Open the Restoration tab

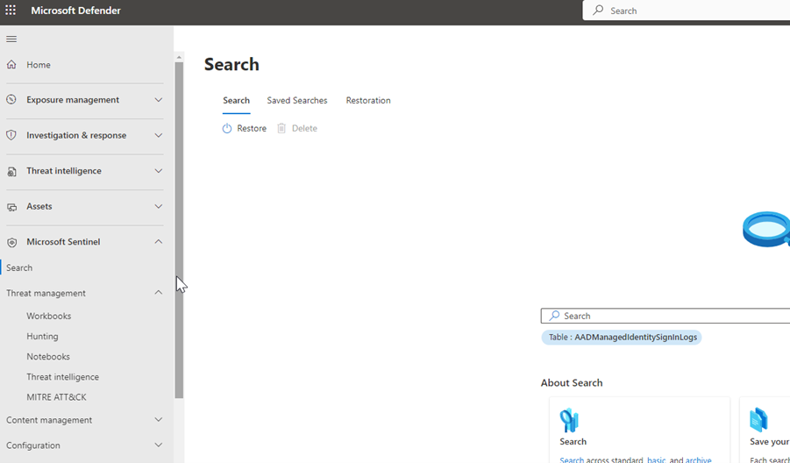point(368,100)
